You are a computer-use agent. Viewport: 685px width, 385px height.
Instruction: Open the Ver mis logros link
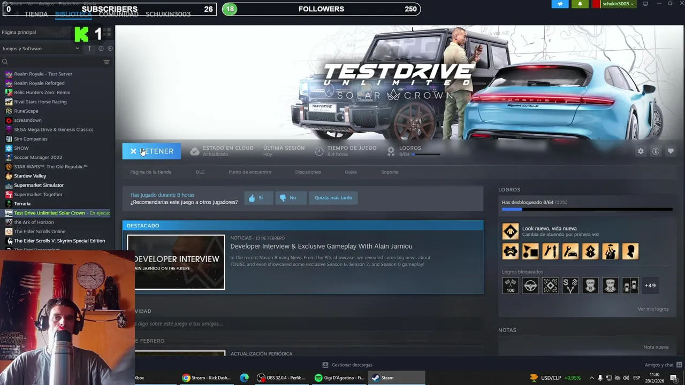click(653, 309)
